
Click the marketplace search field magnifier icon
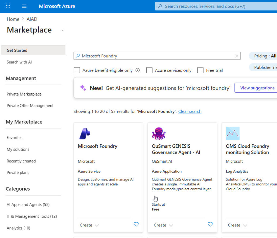[x=78, y=56]
